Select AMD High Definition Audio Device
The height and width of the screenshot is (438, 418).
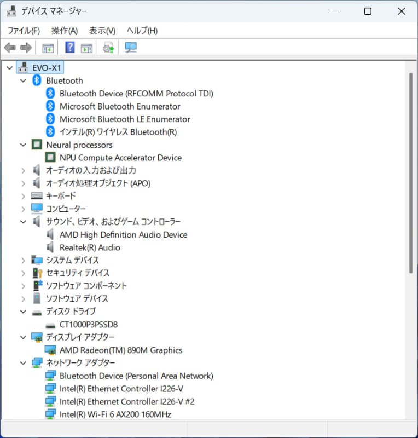(x=124, y=235)
